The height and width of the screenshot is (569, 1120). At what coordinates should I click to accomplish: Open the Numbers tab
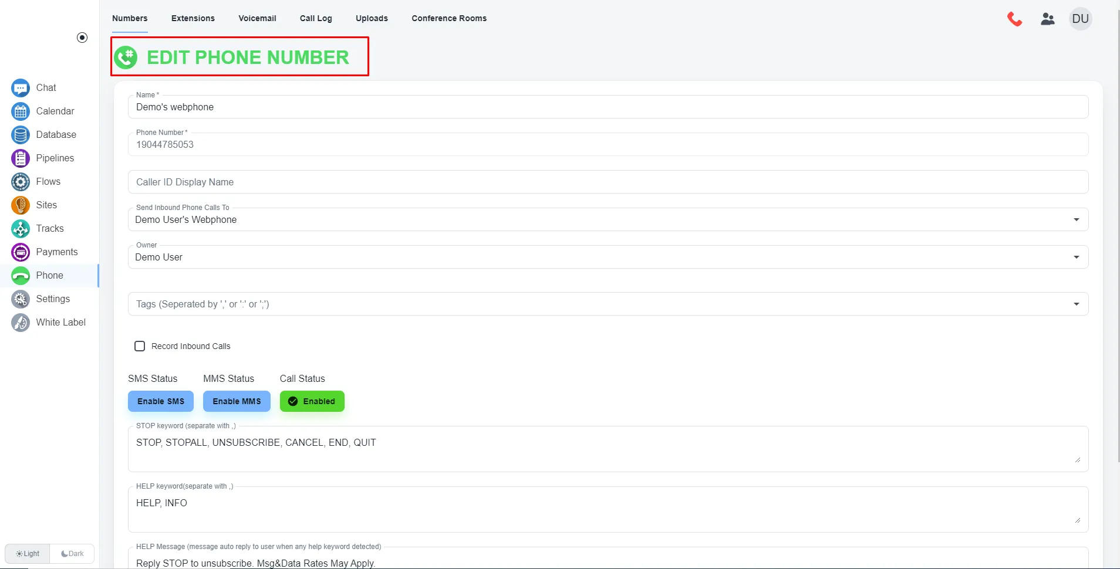coord(130,18)
